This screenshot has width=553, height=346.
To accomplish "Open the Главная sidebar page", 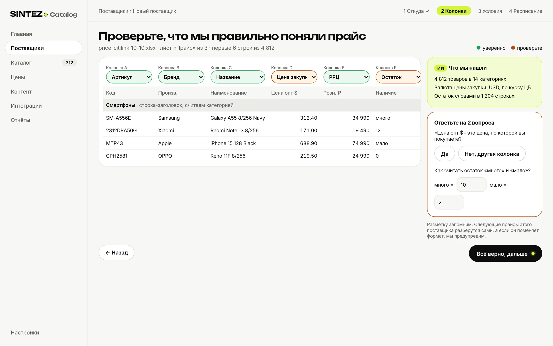I will (x=21, y=34).
